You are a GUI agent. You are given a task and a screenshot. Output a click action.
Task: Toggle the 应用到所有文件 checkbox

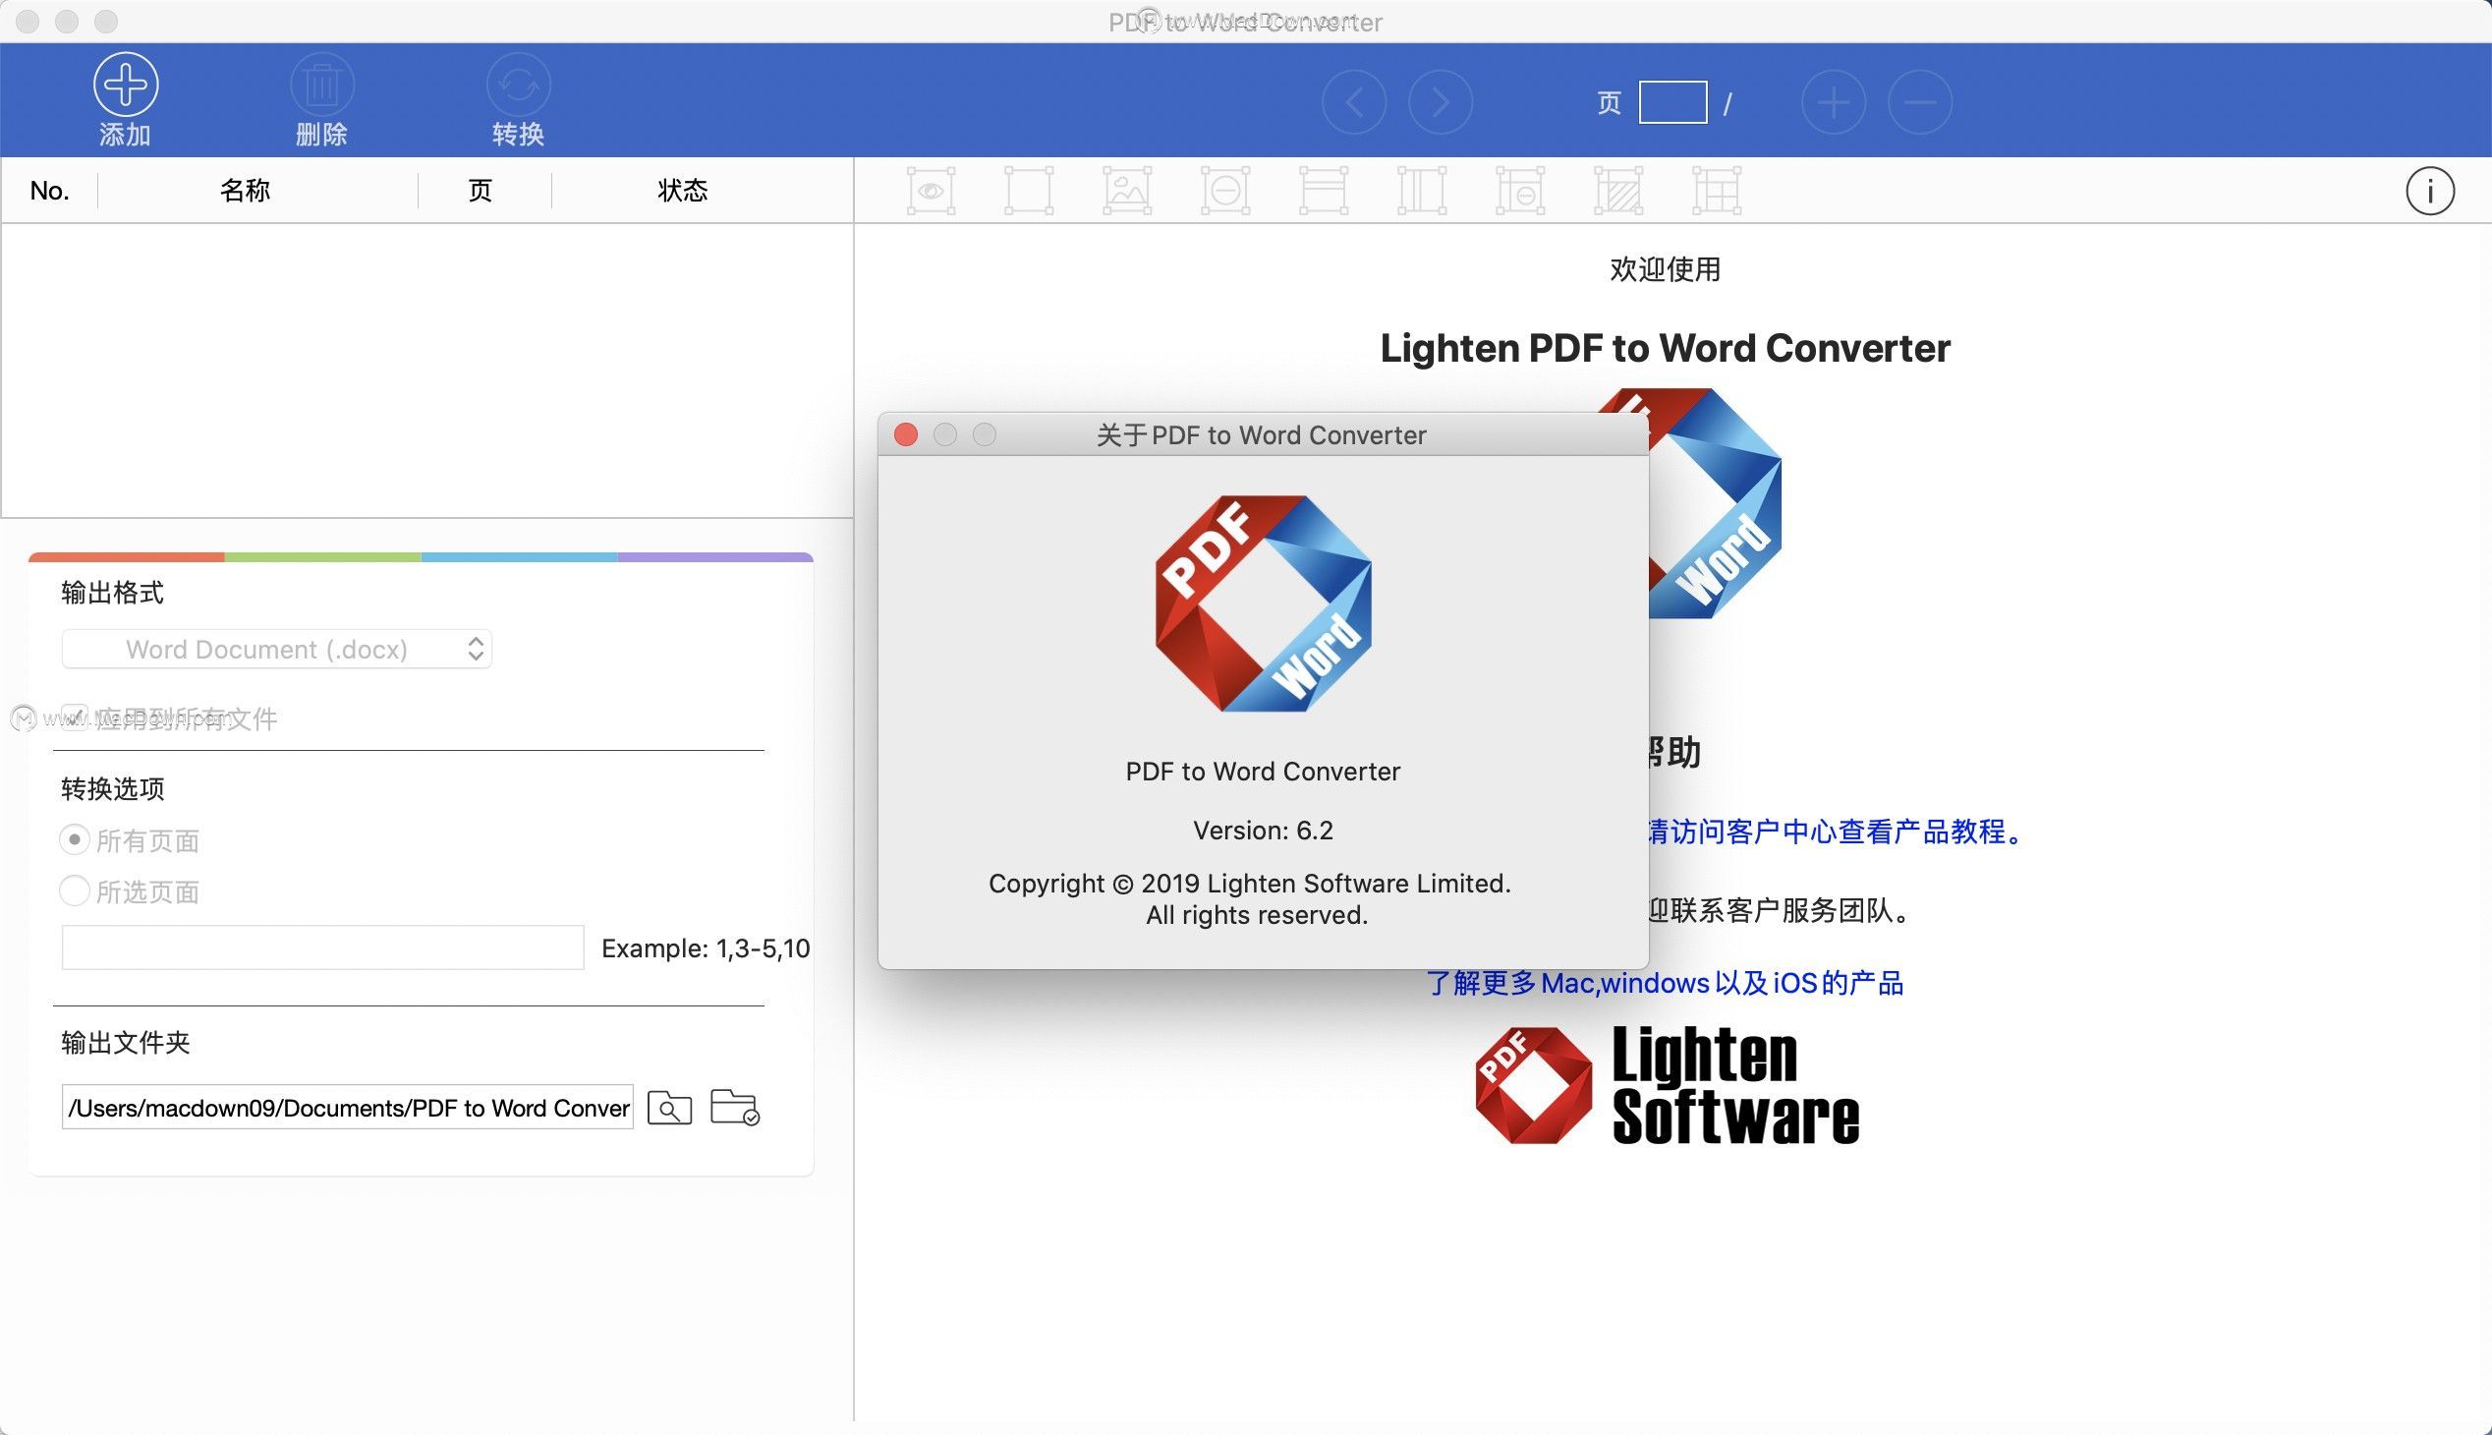[74, 717]
